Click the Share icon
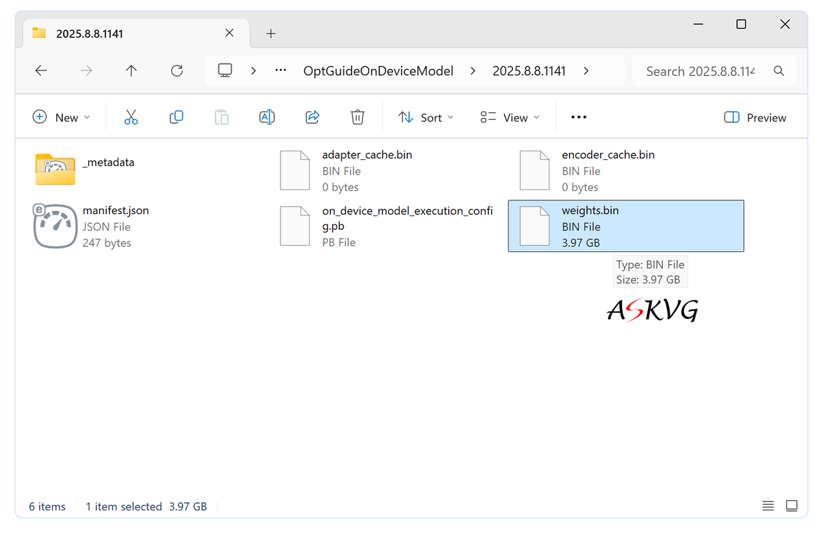This screenshot has width=821, height=535. [312, 117]
